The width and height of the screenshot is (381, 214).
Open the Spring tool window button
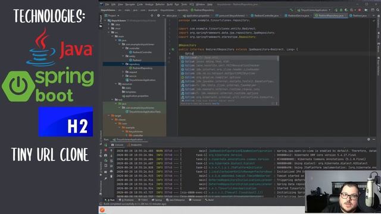[x=157, y=200]
